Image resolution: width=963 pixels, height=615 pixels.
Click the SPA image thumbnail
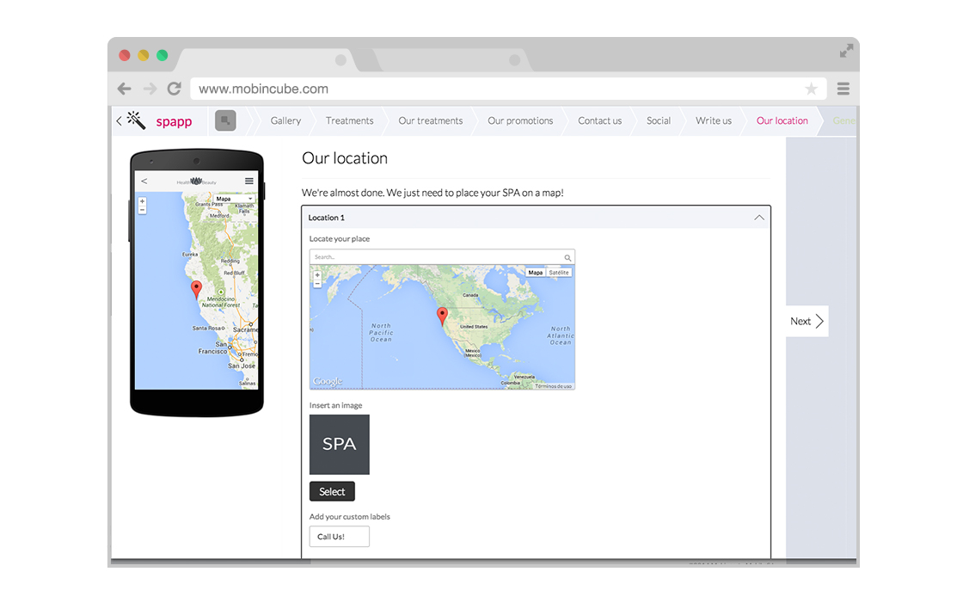pyautogui.click(x=339, y=444)
